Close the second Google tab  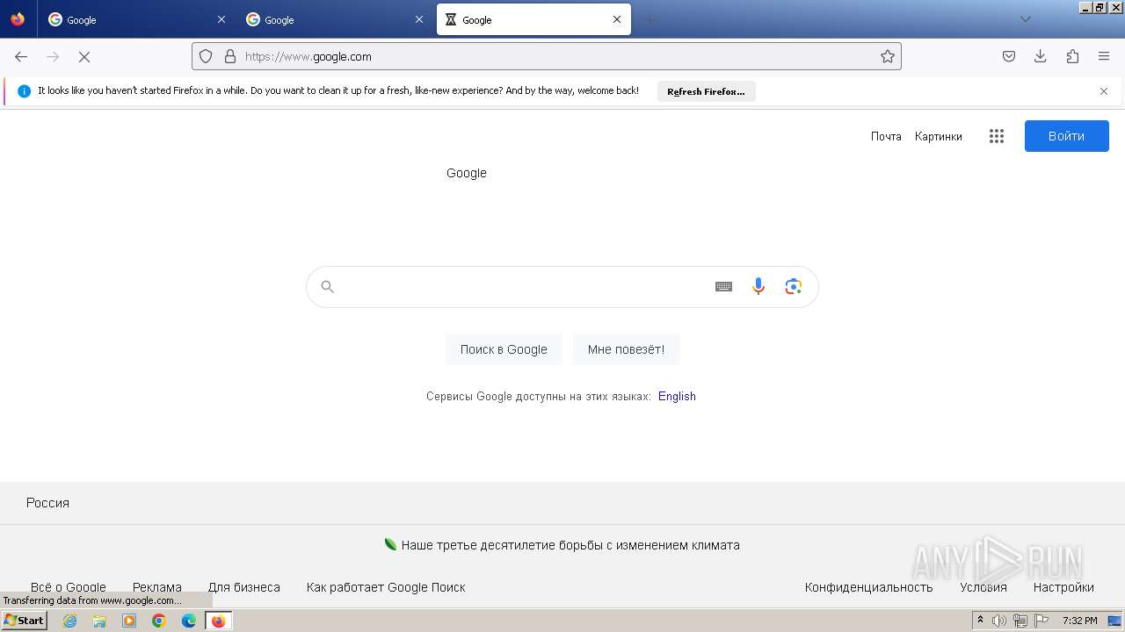(418, 19)
